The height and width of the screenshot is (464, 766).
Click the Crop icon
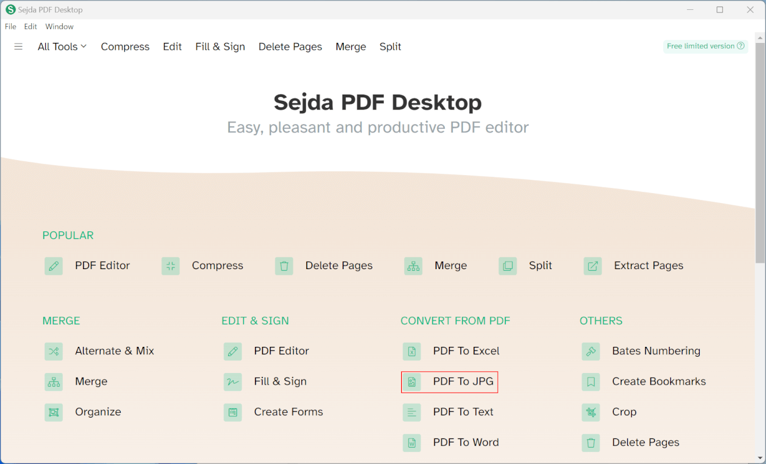[591, 412]
